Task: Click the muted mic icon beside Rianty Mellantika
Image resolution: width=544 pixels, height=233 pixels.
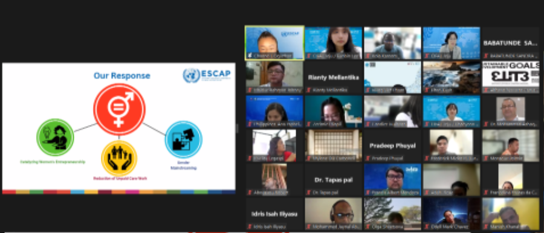Action: [x=308, y=90]
